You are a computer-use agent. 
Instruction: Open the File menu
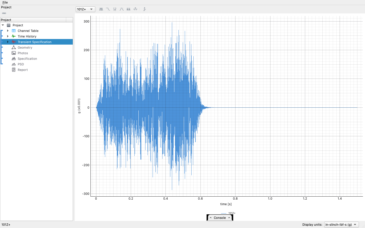5,2
